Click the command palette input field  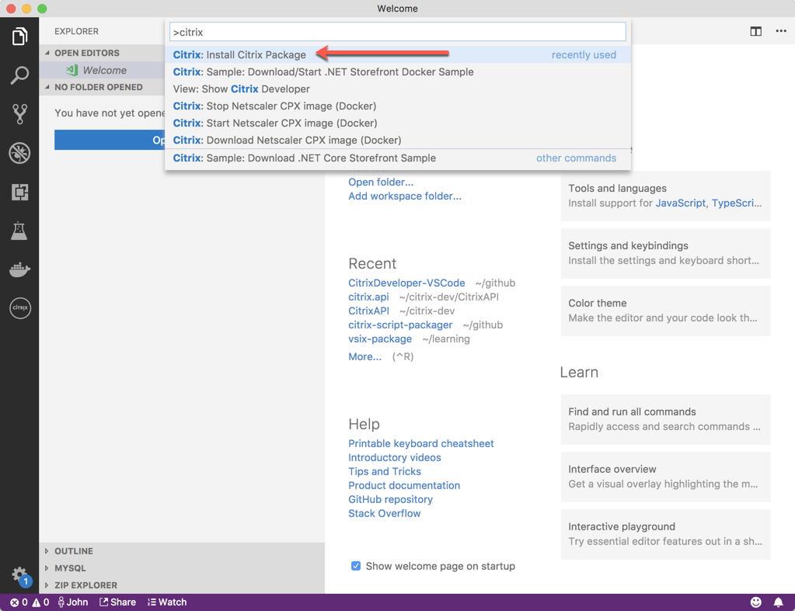click(x=397, y=33)
